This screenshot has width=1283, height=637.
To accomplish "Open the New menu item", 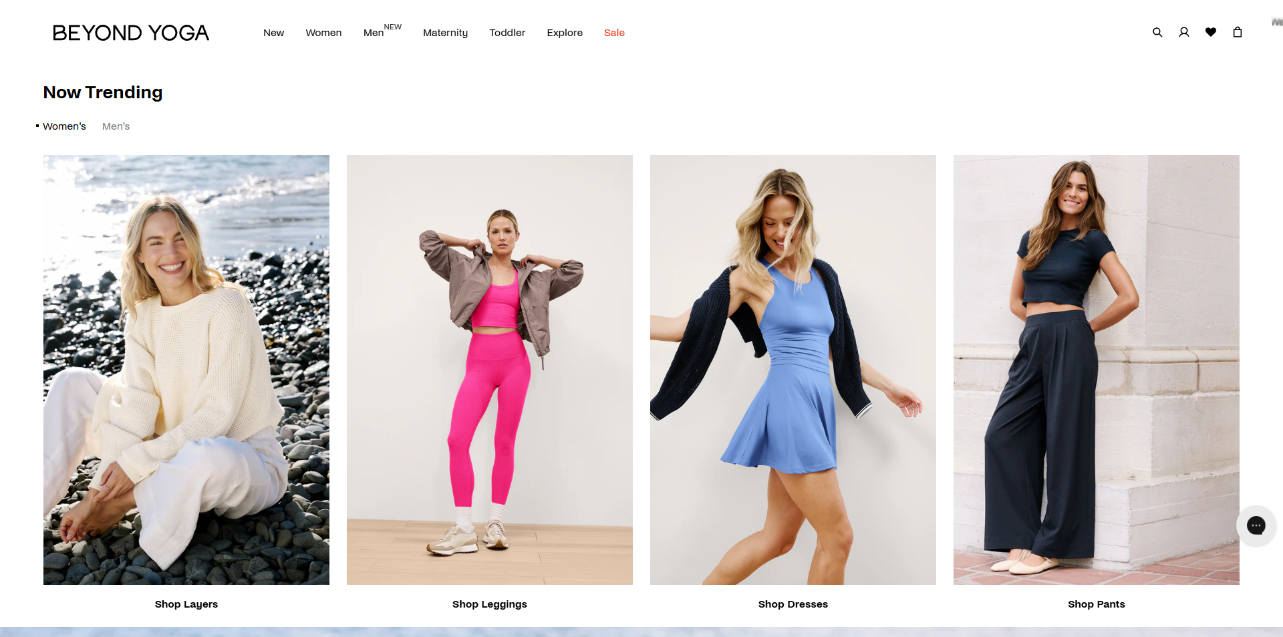I will click(273, 33).
